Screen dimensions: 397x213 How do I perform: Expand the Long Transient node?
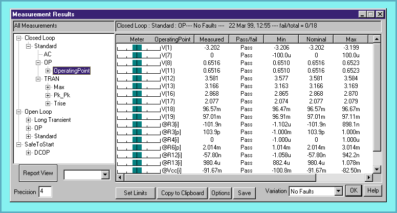point(29,120)
